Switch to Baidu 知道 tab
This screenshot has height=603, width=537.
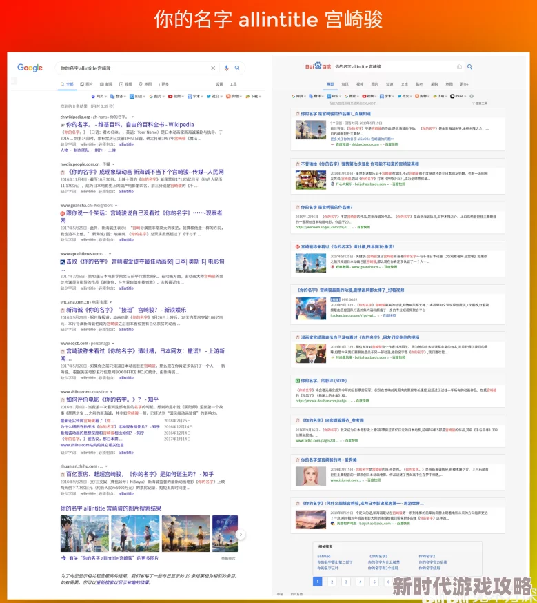coord(389,84)
